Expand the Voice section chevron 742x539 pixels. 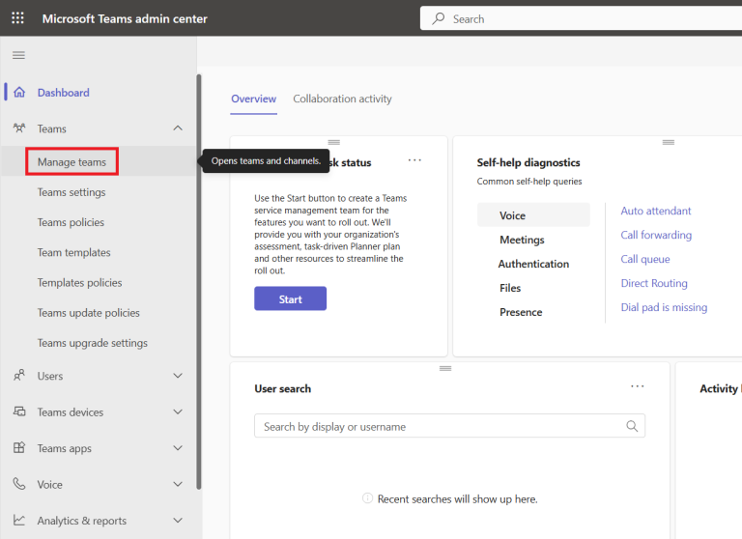tap(178, 484)
